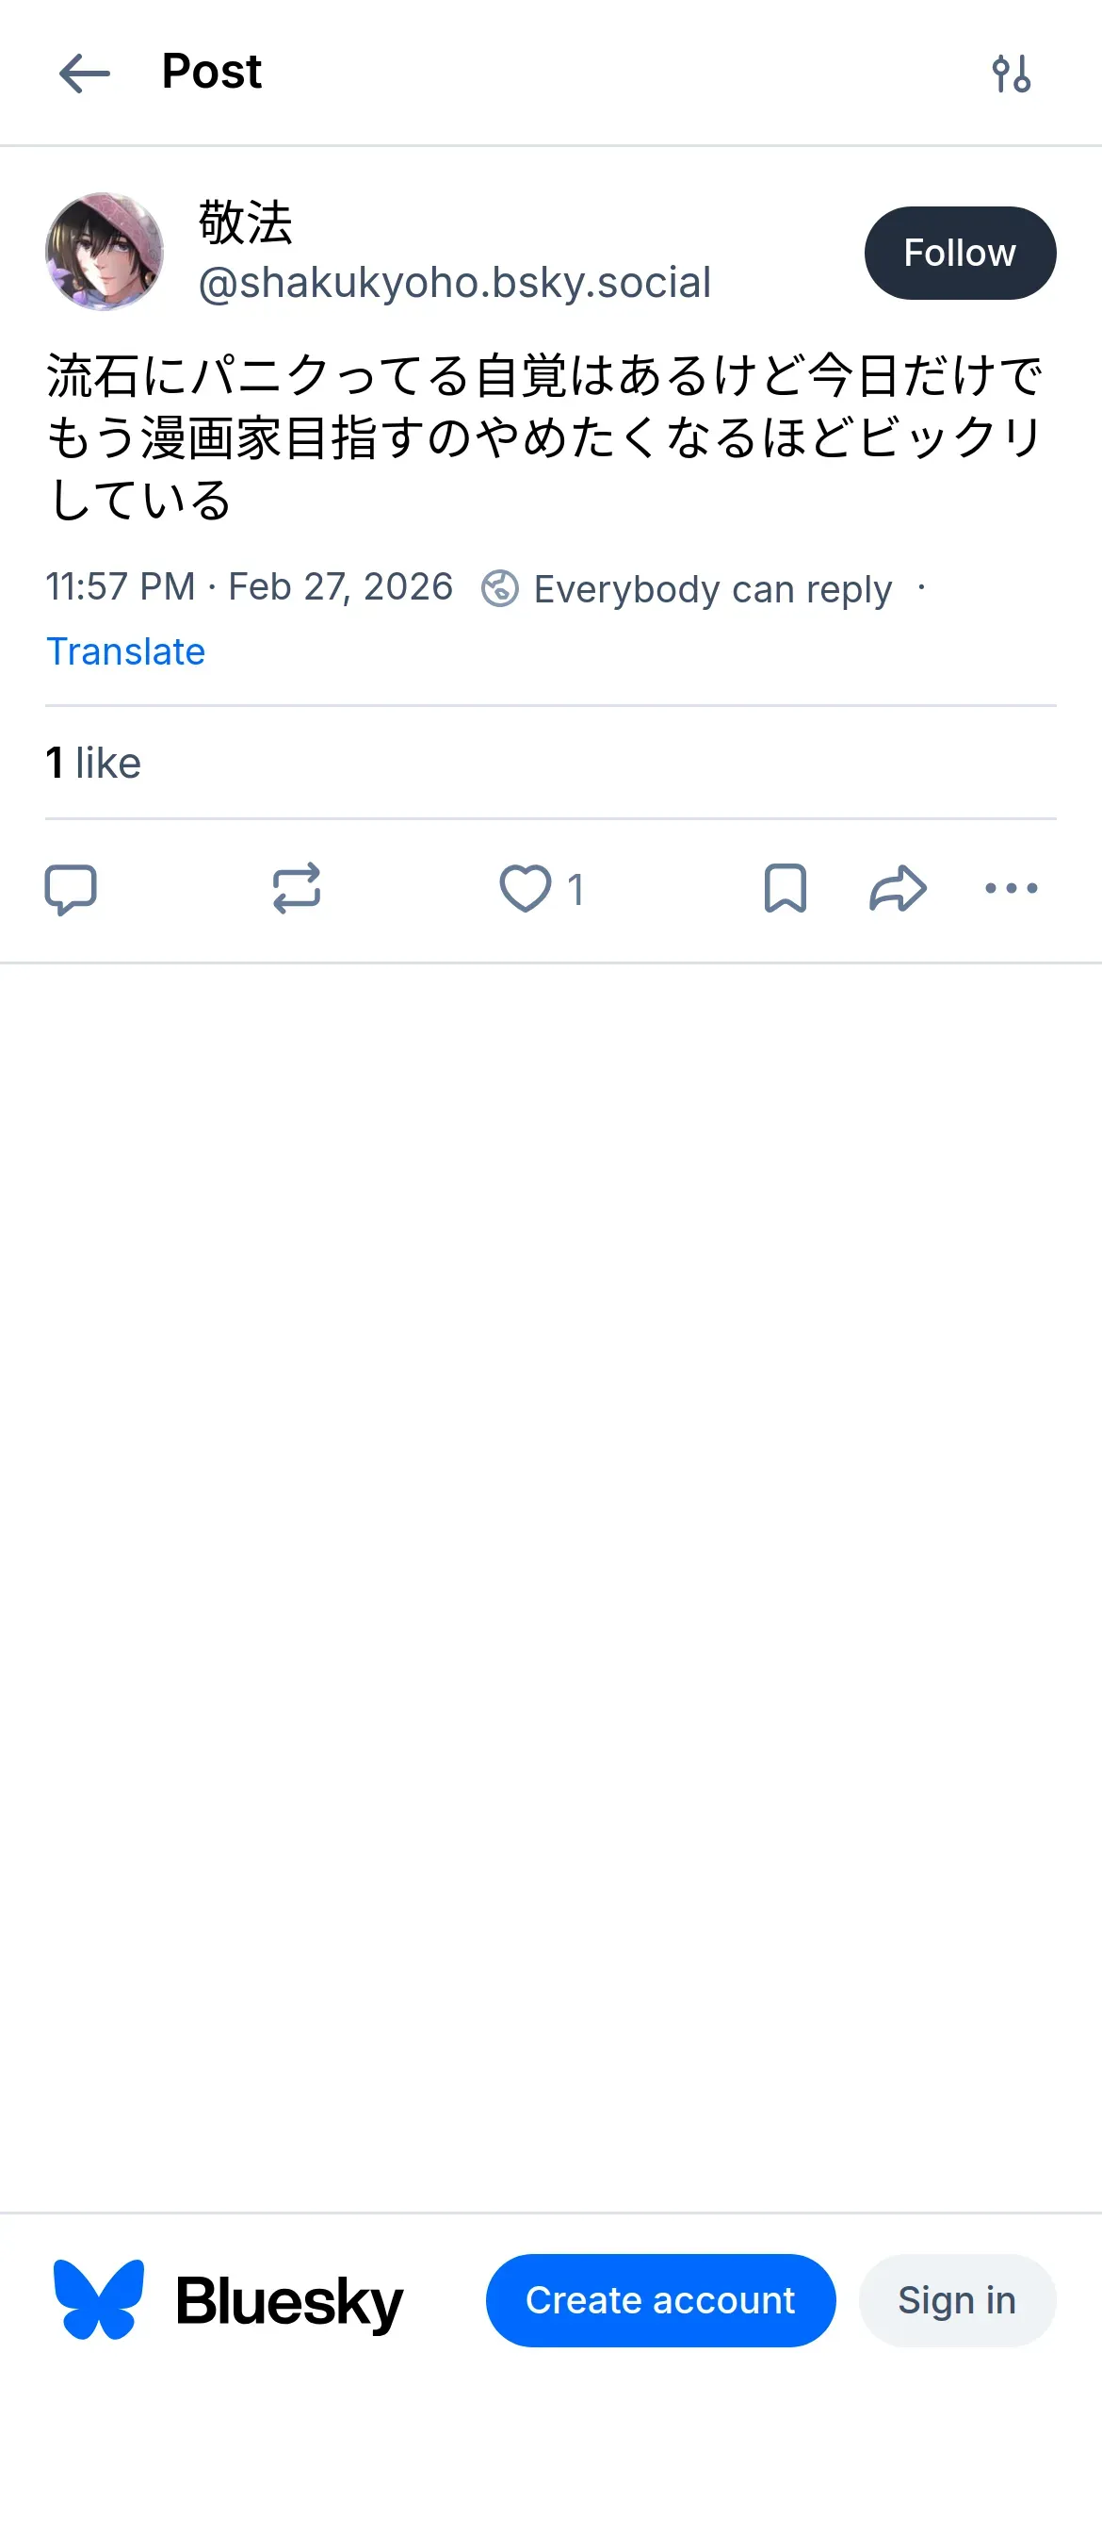This screenshot has height=2534, width=1102.
Task: Click the Bluesky wordmark text
Action: (289, 2302)
